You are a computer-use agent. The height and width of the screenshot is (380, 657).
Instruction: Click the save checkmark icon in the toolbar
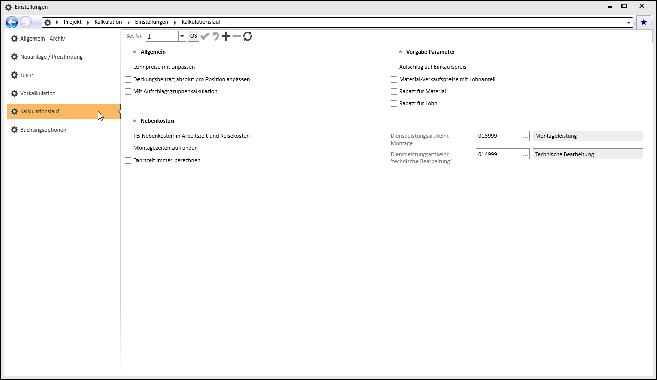tap(205, 36)
